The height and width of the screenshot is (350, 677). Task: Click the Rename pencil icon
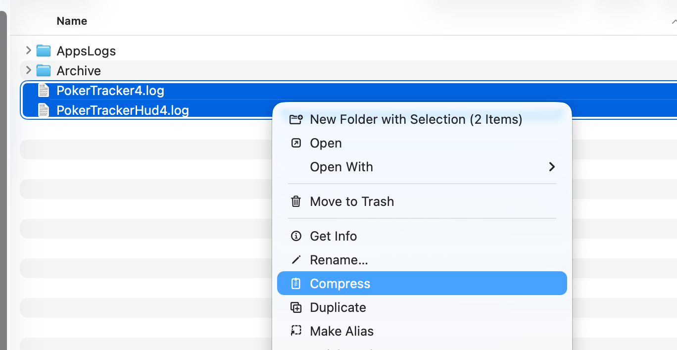click(296, 260)
